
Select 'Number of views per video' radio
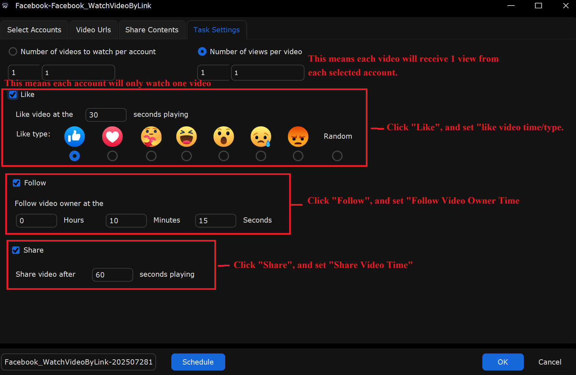202,52
